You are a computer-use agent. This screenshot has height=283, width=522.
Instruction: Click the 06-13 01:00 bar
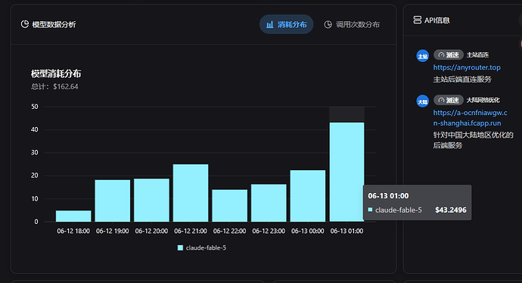347,172
